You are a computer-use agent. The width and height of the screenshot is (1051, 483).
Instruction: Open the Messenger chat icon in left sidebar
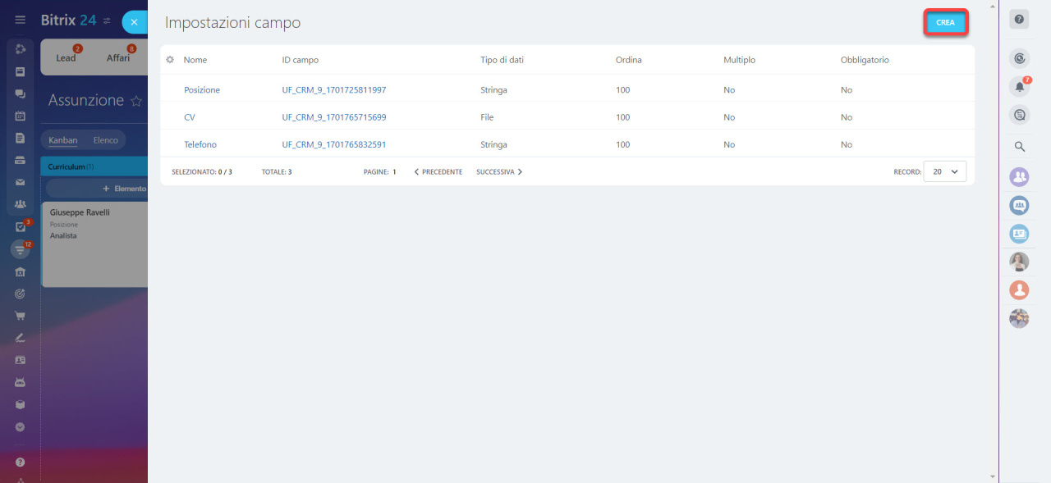[21, 94]
